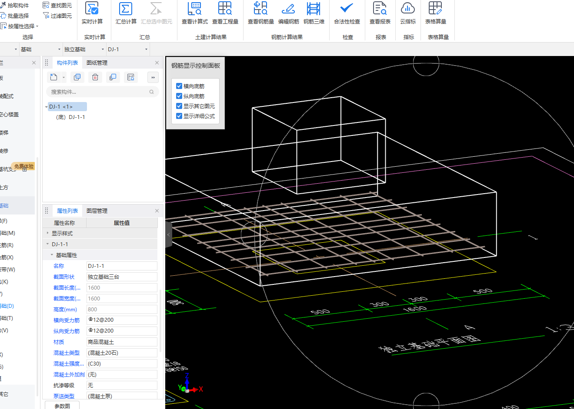Click the 搜索构件 search field

coord(102,92)
